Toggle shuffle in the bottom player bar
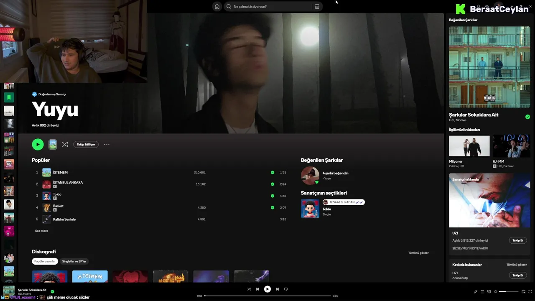This screenshot has width=535, height=301. click(x=249, y=289)
